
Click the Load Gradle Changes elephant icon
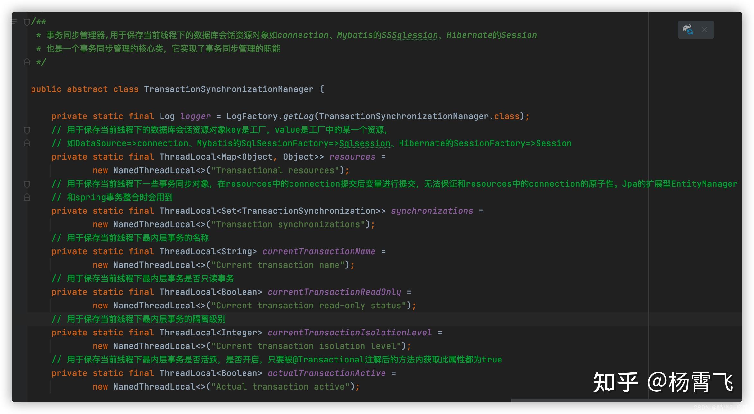point(688,30)
